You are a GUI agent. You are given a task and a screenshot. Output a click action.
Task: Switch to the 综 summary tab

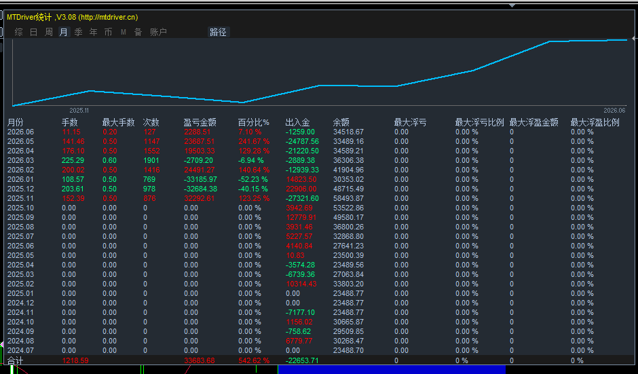(19, 32)
